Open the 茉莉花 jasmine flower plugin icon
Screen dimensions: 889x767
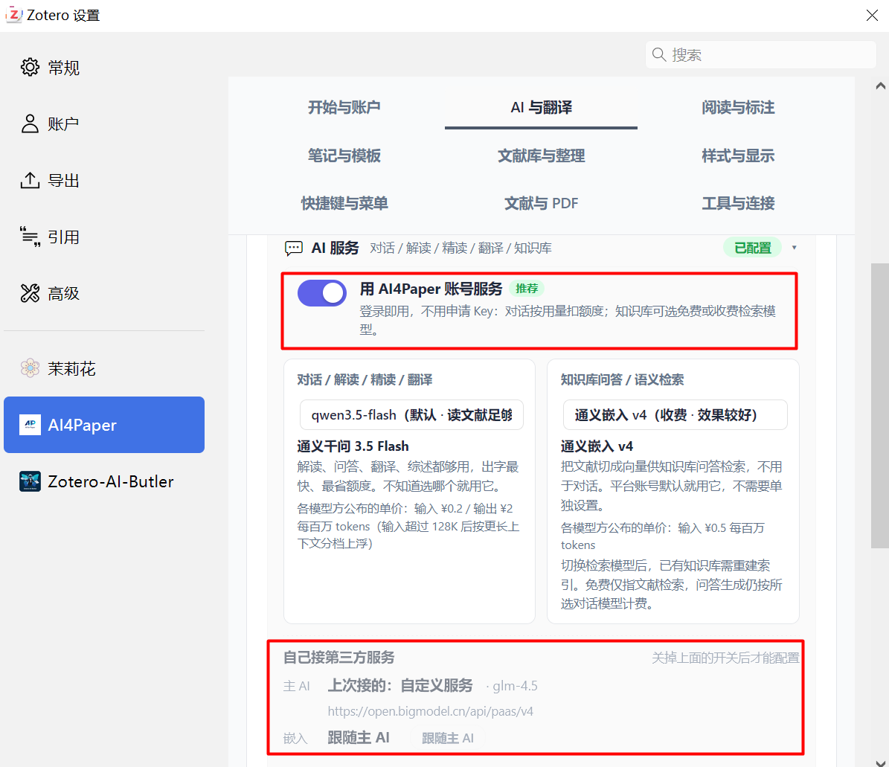30,368
